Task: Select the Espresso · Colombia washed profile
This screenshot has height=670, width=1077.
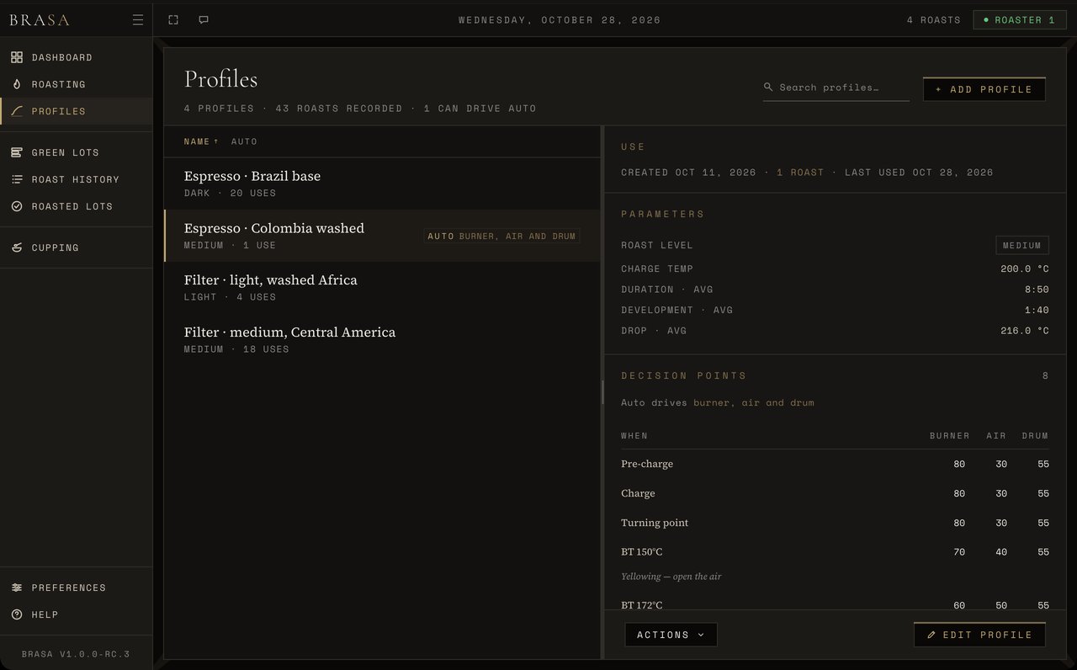Action: click(382, 236)
